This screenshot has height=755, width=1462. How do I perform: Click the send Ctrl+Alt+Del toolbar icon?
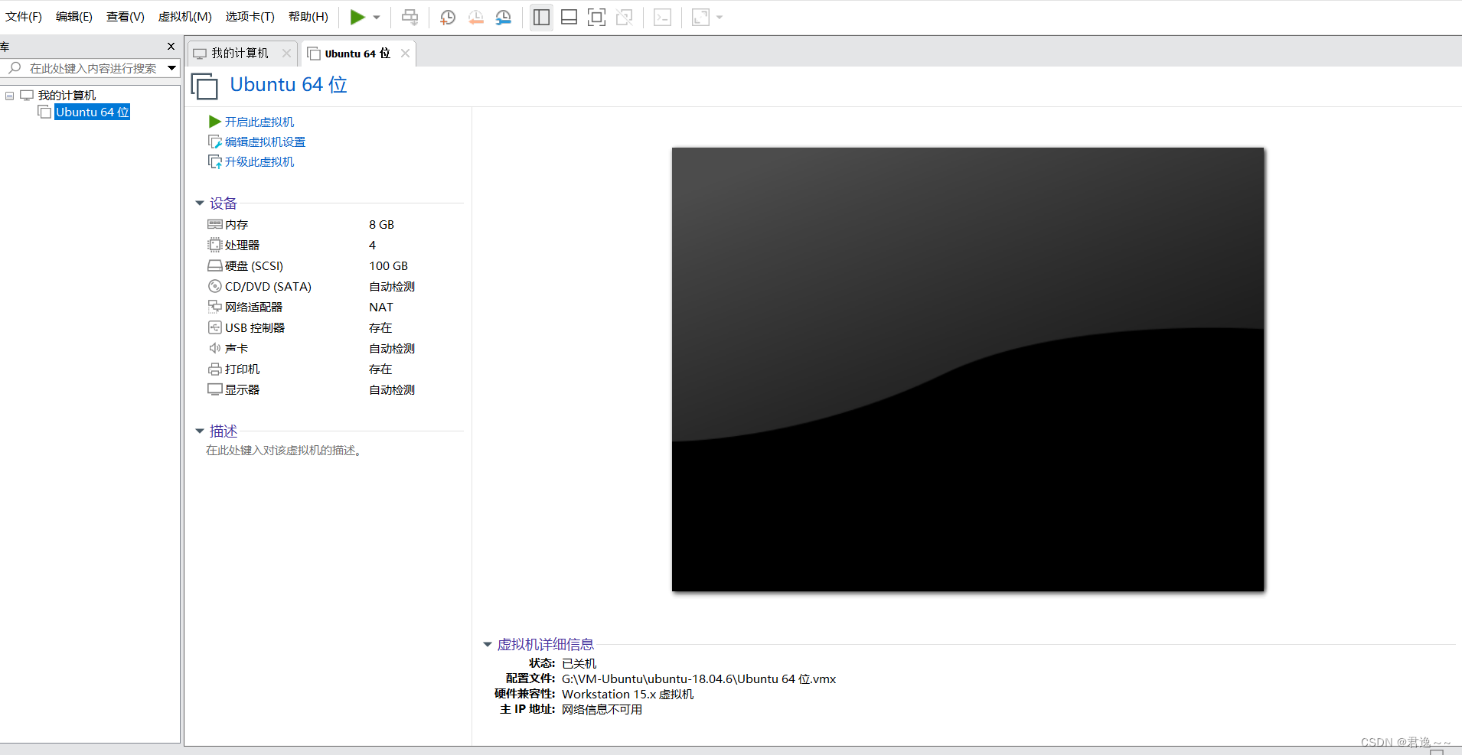click(410, 17)
